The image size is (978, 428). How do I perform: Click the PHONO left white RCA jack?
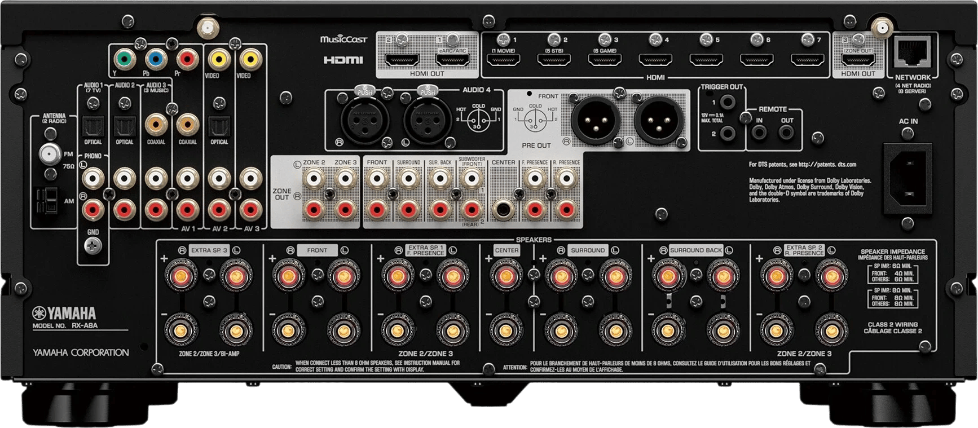(93, 179)
